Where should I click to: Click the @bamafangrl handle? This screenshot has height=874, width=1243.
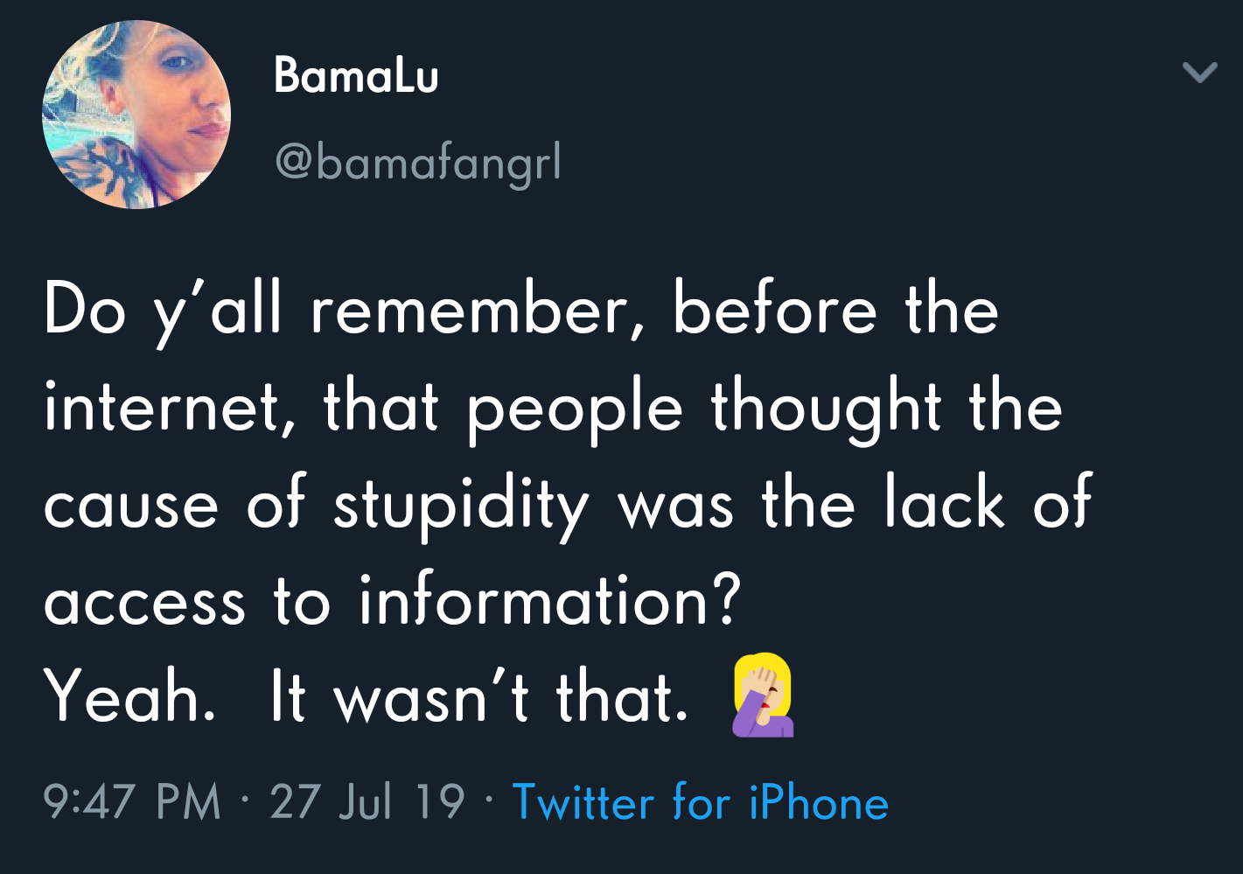[418, 163]
